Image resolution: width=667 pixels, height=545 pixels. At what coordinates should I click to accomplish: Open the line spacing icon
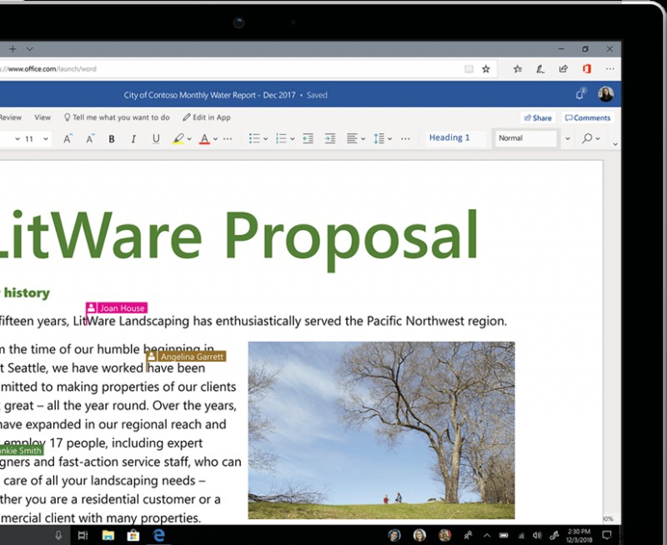(379, 137)
